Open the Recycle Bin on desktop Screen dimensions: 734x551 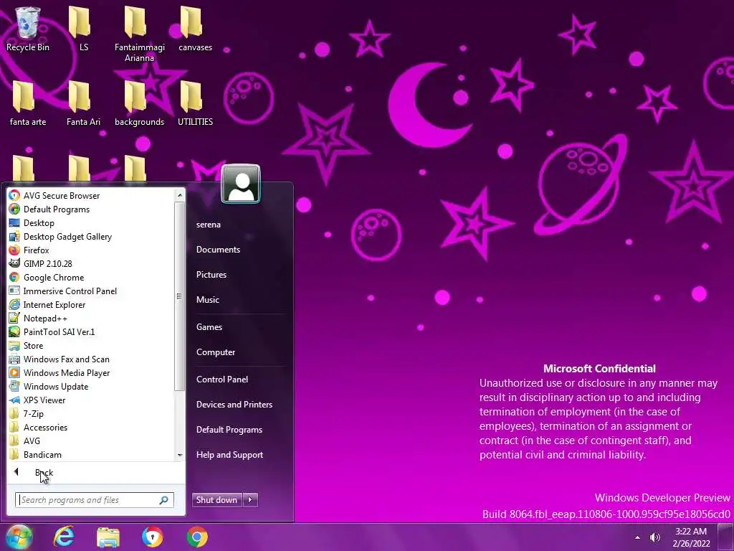point(28,29)
